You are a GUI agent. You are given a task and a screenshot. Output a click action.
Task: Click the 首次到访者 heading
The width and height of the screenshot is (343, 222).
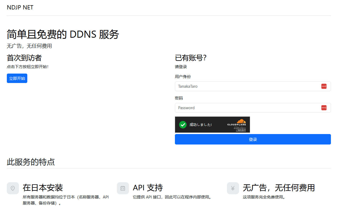(24, 58)
